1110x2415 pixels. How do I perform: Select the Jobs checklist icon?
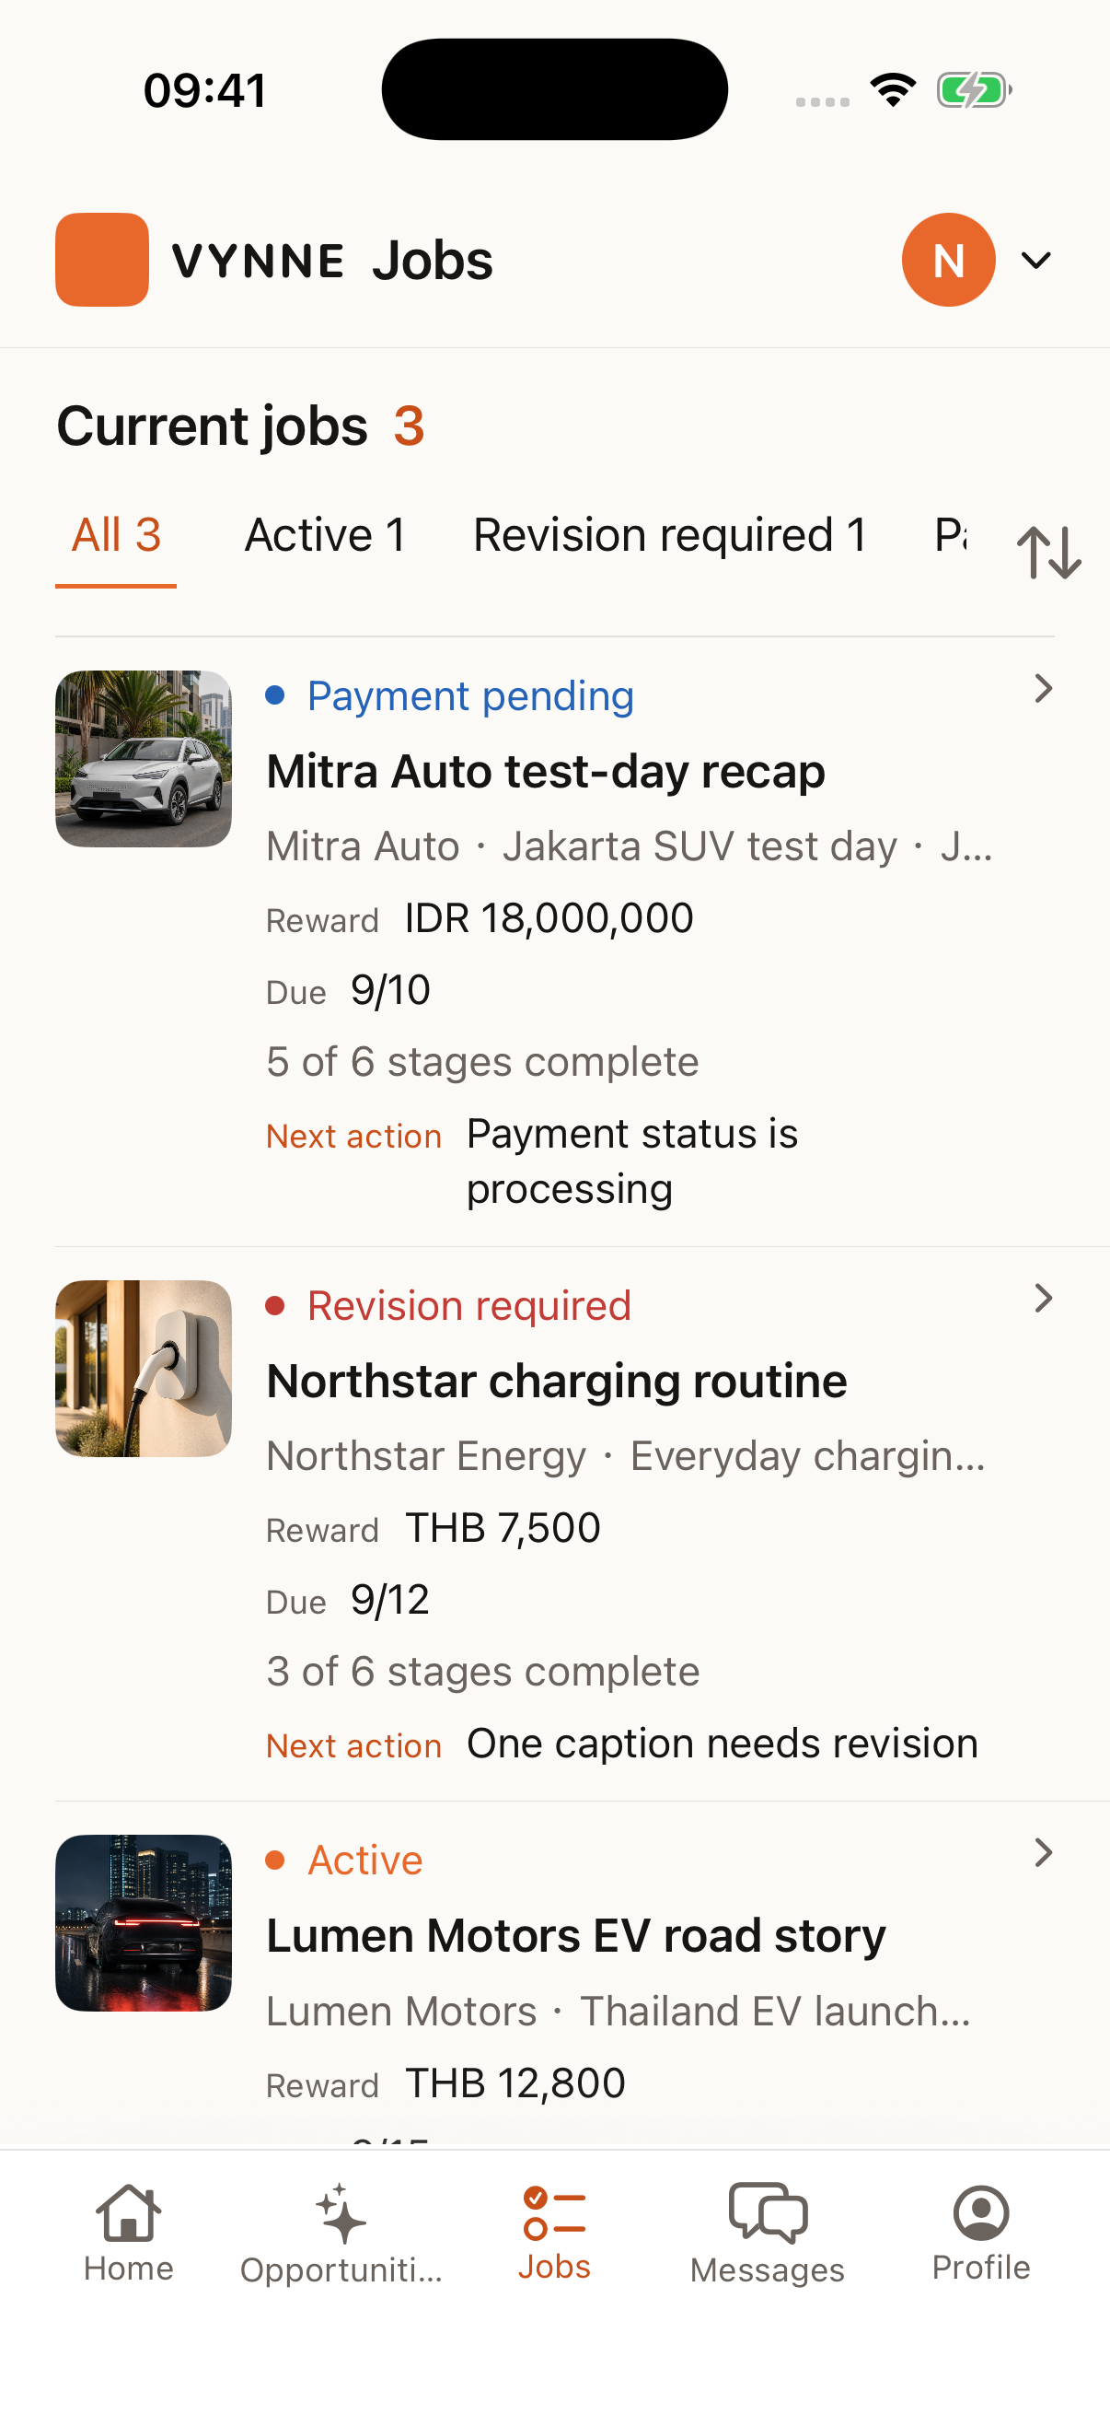[554, 2212]
